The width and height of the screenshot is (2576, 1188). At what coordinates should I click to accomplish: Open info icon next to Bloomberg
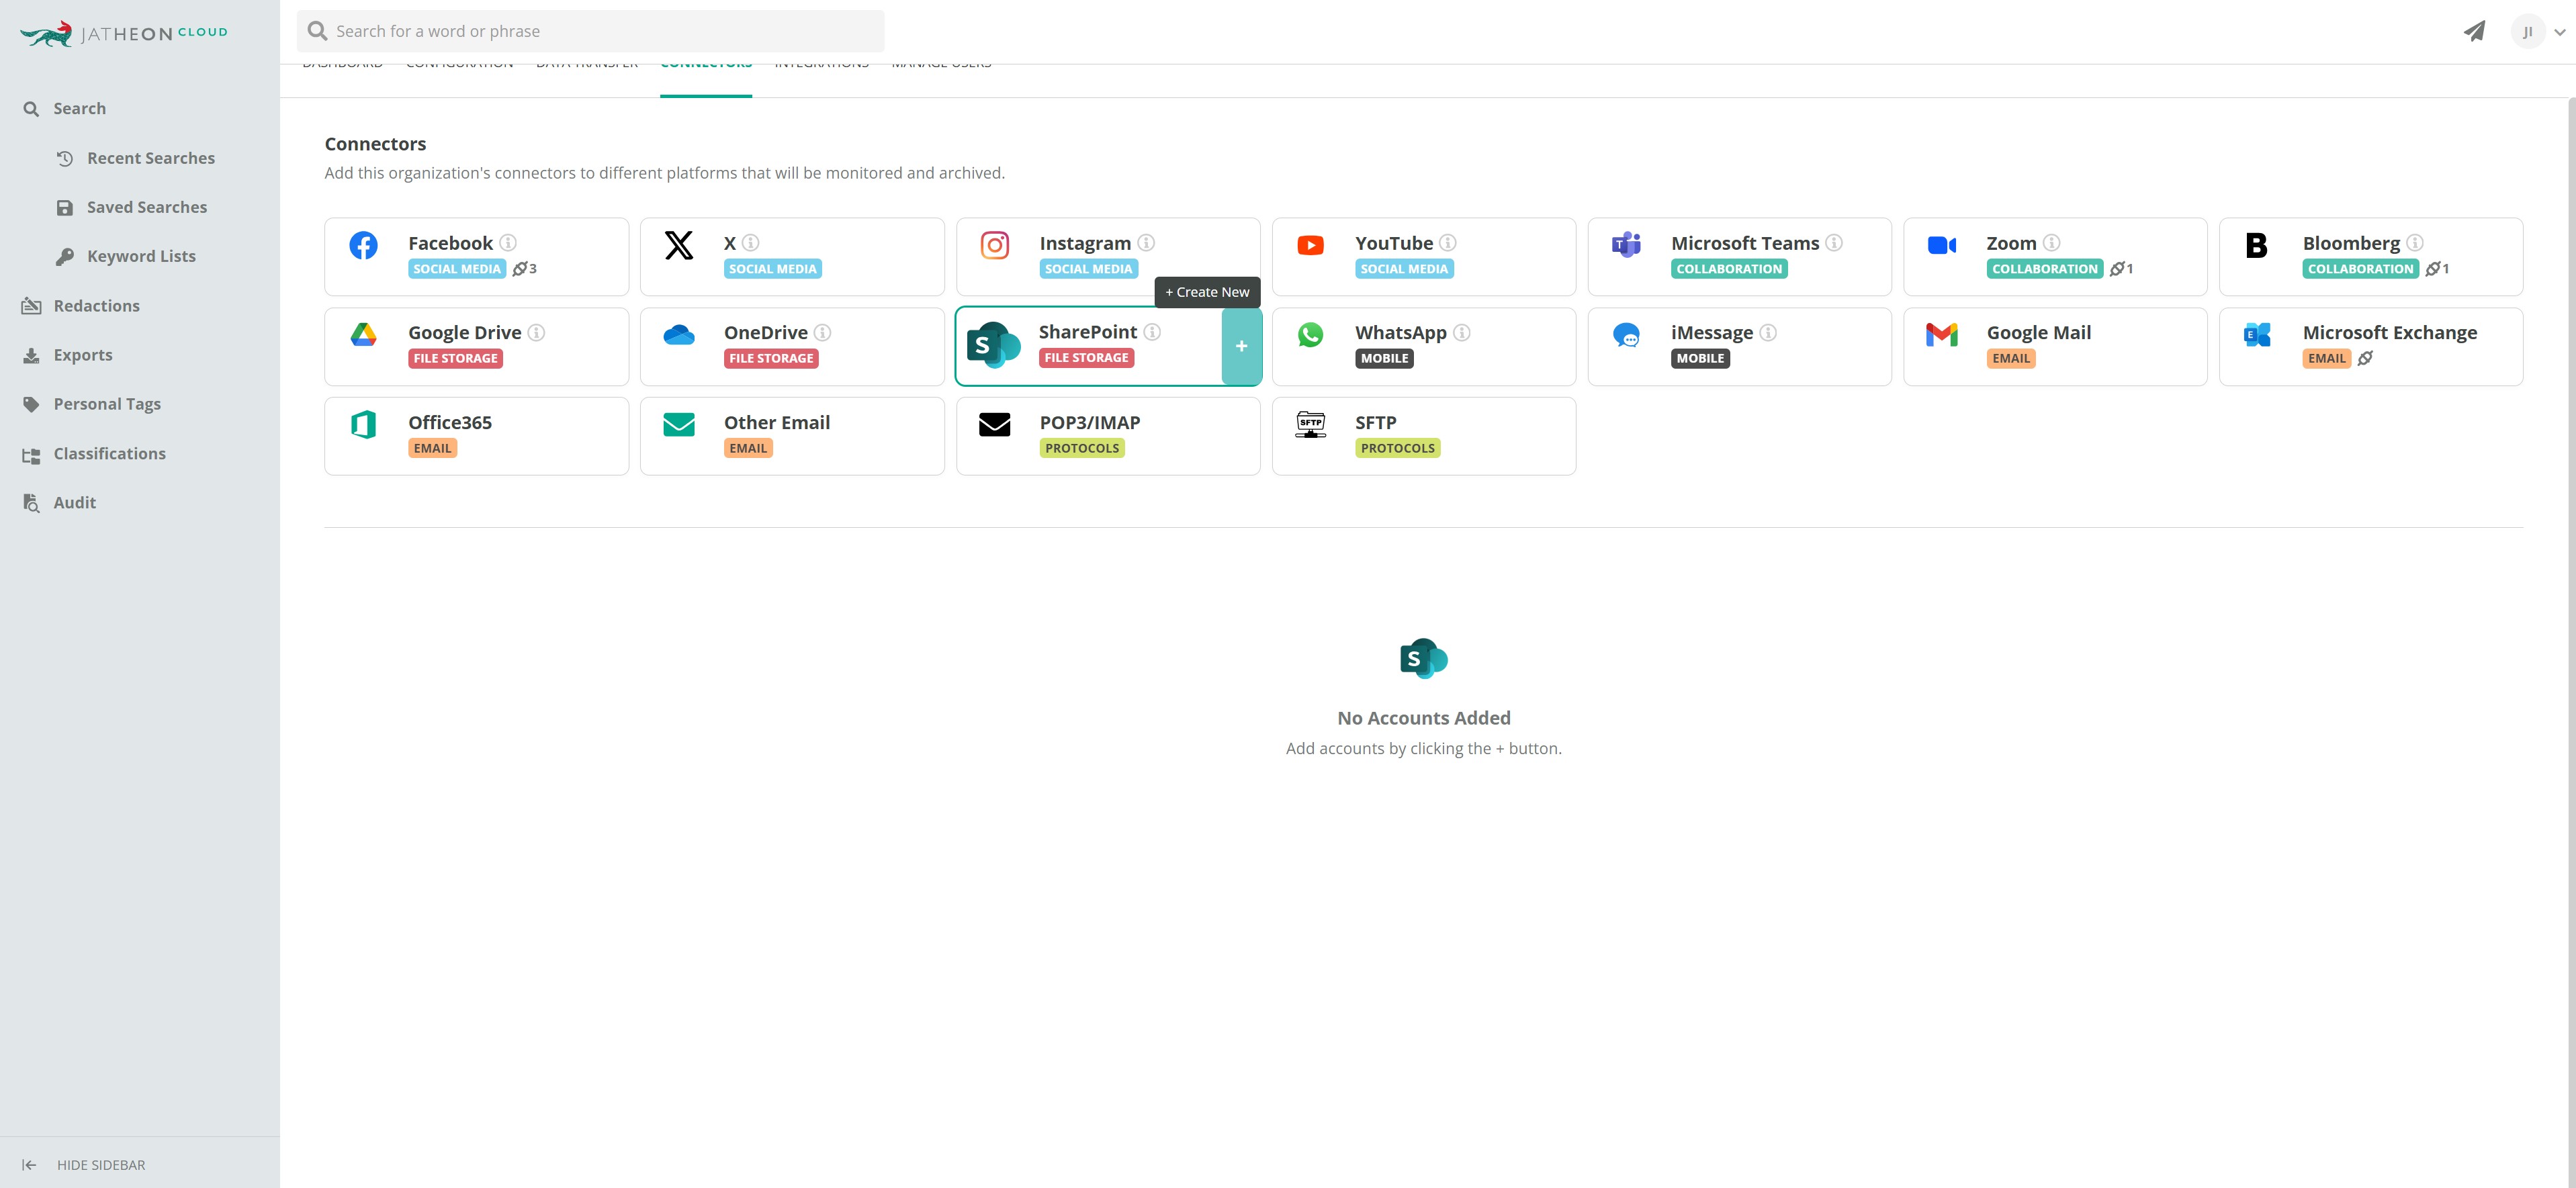2415,243
